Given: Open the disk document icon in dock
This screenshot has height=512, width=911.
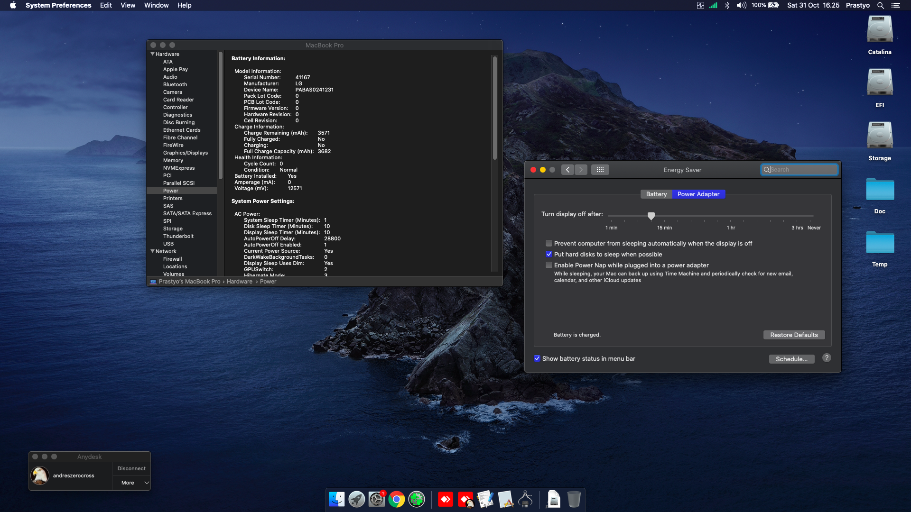Looking at the screenshot, I should 554,499.
